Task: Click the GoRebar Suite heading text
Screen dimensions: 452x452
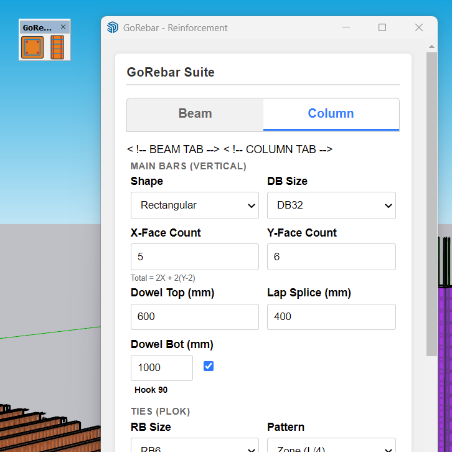Action: [171, 72]
